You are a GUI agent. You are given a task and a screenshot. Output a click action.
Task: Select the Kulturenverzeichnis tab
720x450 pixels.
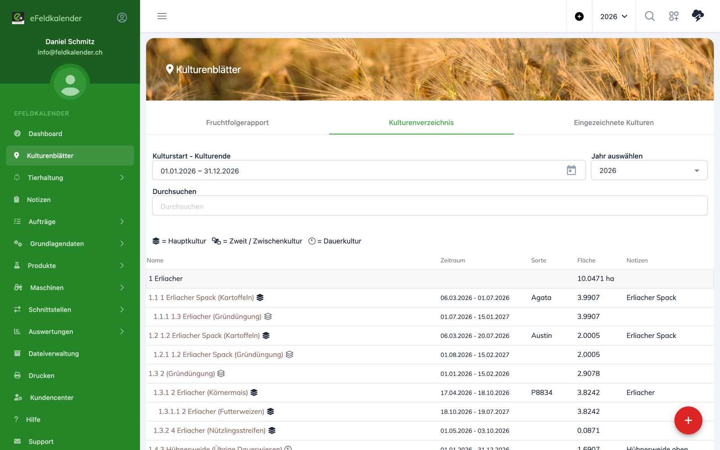point(421,122)
